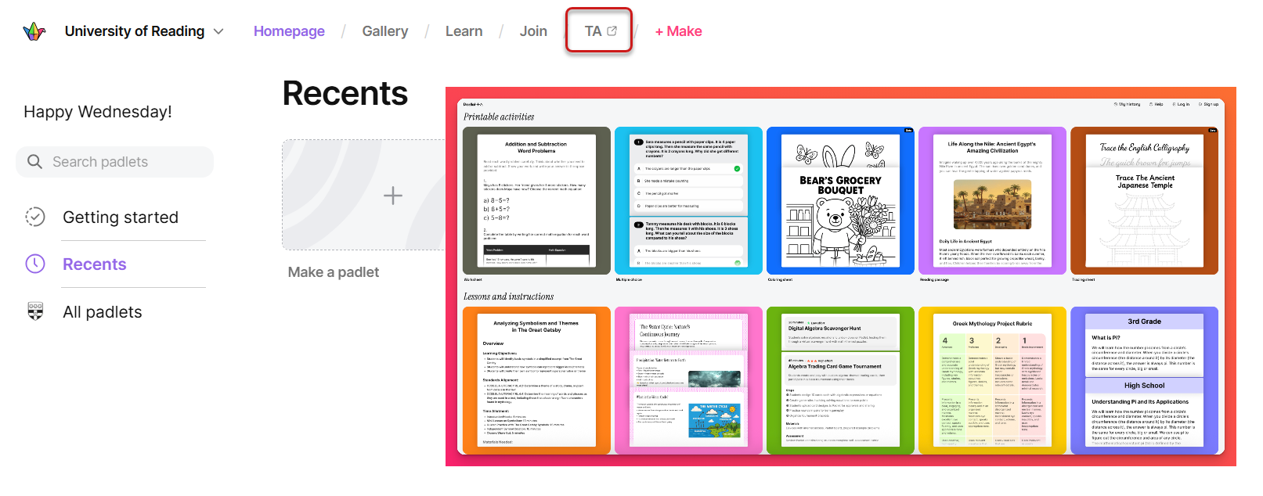Select the Join tab

tap(533, 31)
